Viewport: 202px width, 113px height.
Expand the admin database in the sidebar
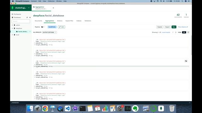(x=12, y=25)
